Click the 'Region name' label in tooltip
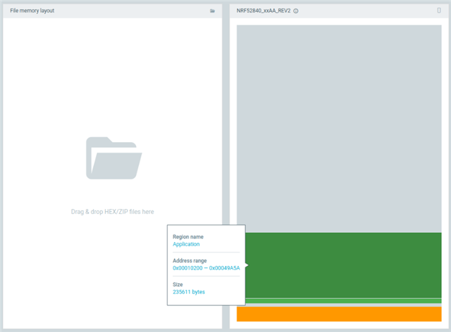The image size is (451, 332). (188, 236)
